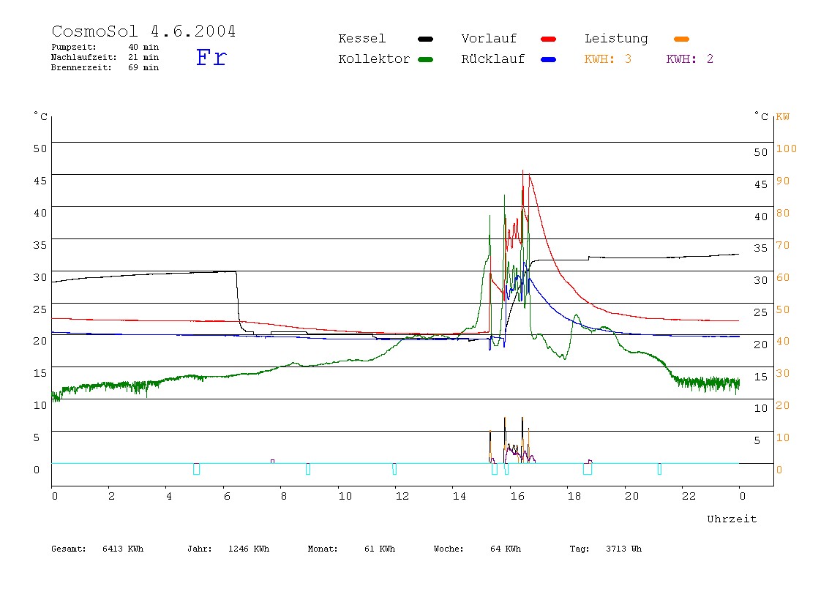
Task: Click the orange '90' KW axis value
Action: tap(783, 181)
